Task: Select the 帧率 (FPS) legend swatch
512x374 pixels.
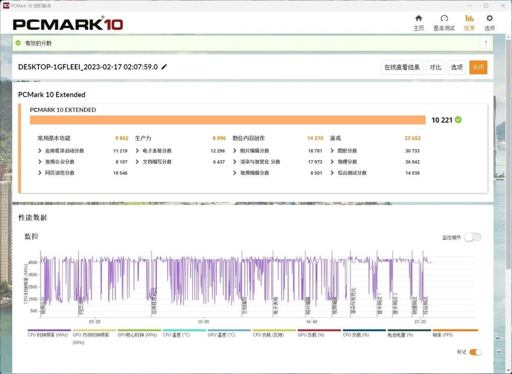Action: click(455, 330)
